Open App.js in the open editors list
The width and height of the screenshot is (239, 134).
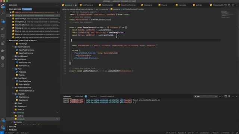tap(33, 12)
